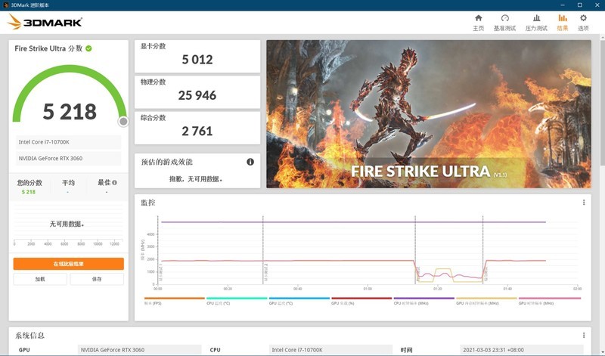Toggle the 帧率 (FPS) orange legend series

click(x=175, y=301)
